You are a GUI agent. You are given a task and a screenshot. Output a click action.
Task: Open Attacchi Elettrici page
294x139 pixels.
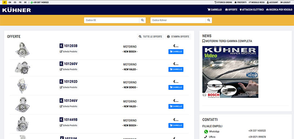pos(252,10)
